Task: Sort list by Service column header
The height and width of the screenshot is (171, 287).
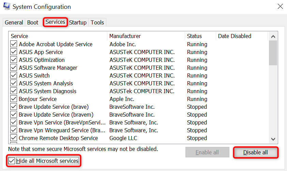Action: 58,36
